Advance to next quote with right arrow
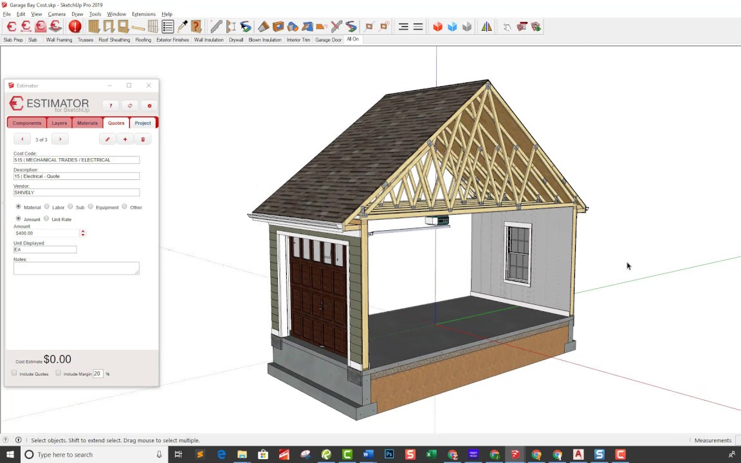Viewport: 741px width, 463px height. pos(60,139)
